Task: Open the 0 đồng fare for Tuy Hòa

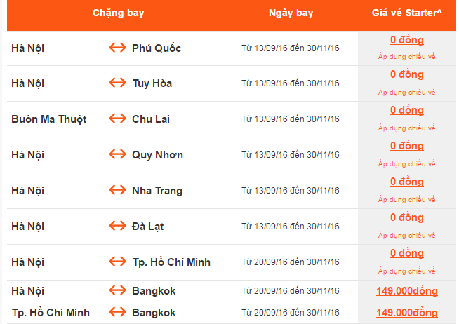Action: click(x=407, y=74)
